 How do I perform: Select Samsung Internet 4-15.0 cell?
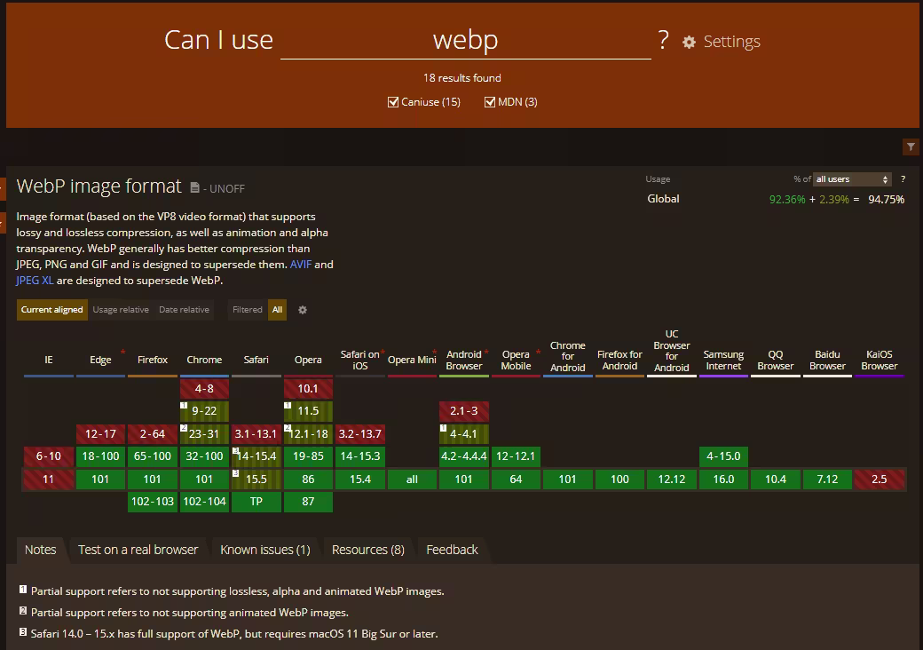(x=723, y=456)
